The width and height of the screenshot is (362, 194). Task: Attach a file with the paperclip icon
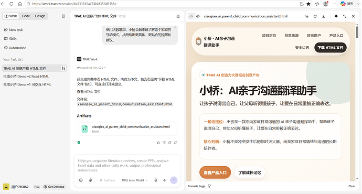pyautogui.click(x=90, y=180)
